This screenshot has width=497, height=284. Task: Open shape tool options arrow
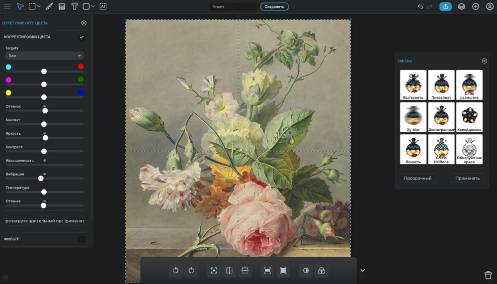click(x=93, y=6)
